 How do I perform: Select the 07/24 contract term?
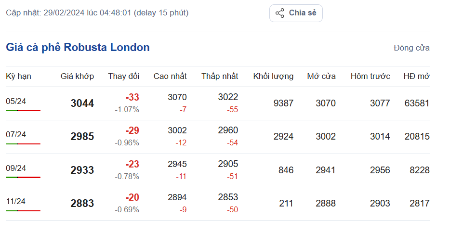pyautogui.click(x=16, y=134)
